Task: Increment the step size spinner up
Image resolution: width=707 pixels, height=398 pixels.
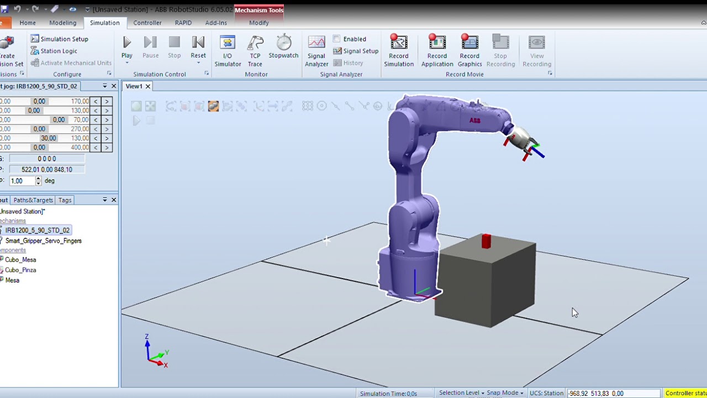Action: coord(38,179)
